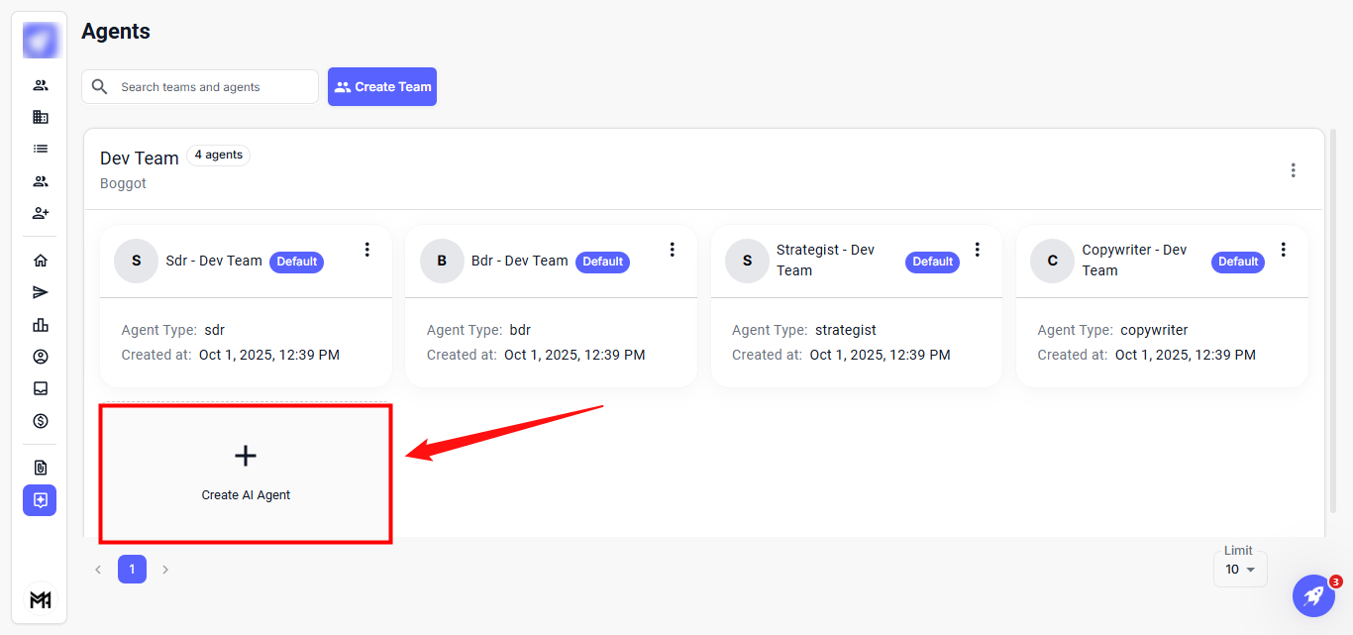
Task: Click the inbox tray icon in sidebar
Action: coord(40,388)
